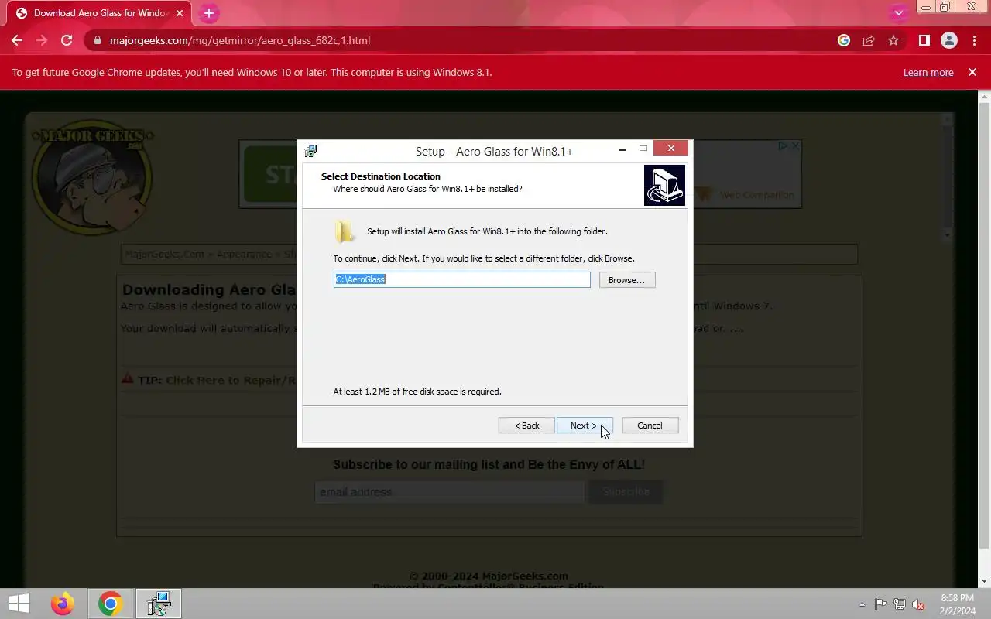The height and width of the screenshot is (619, 991).
Task: Open a new Chrome tab
Action: click(x=208, y=13)
